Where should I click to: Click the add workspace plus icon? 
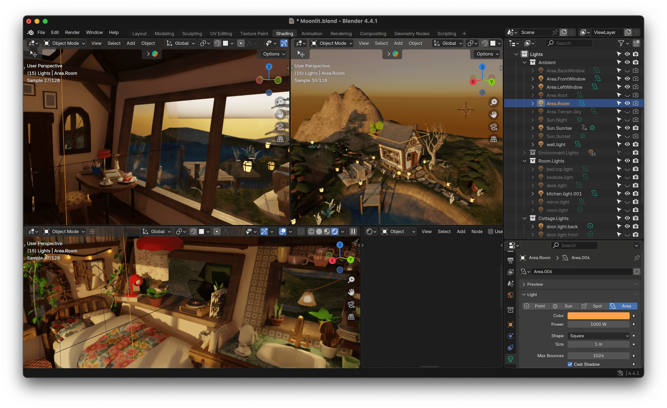(x=464, y=34)
